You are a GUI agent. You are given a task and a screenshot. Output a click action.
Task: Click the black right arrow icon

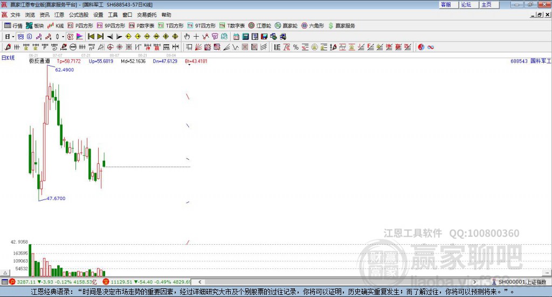tap(119, 37)
